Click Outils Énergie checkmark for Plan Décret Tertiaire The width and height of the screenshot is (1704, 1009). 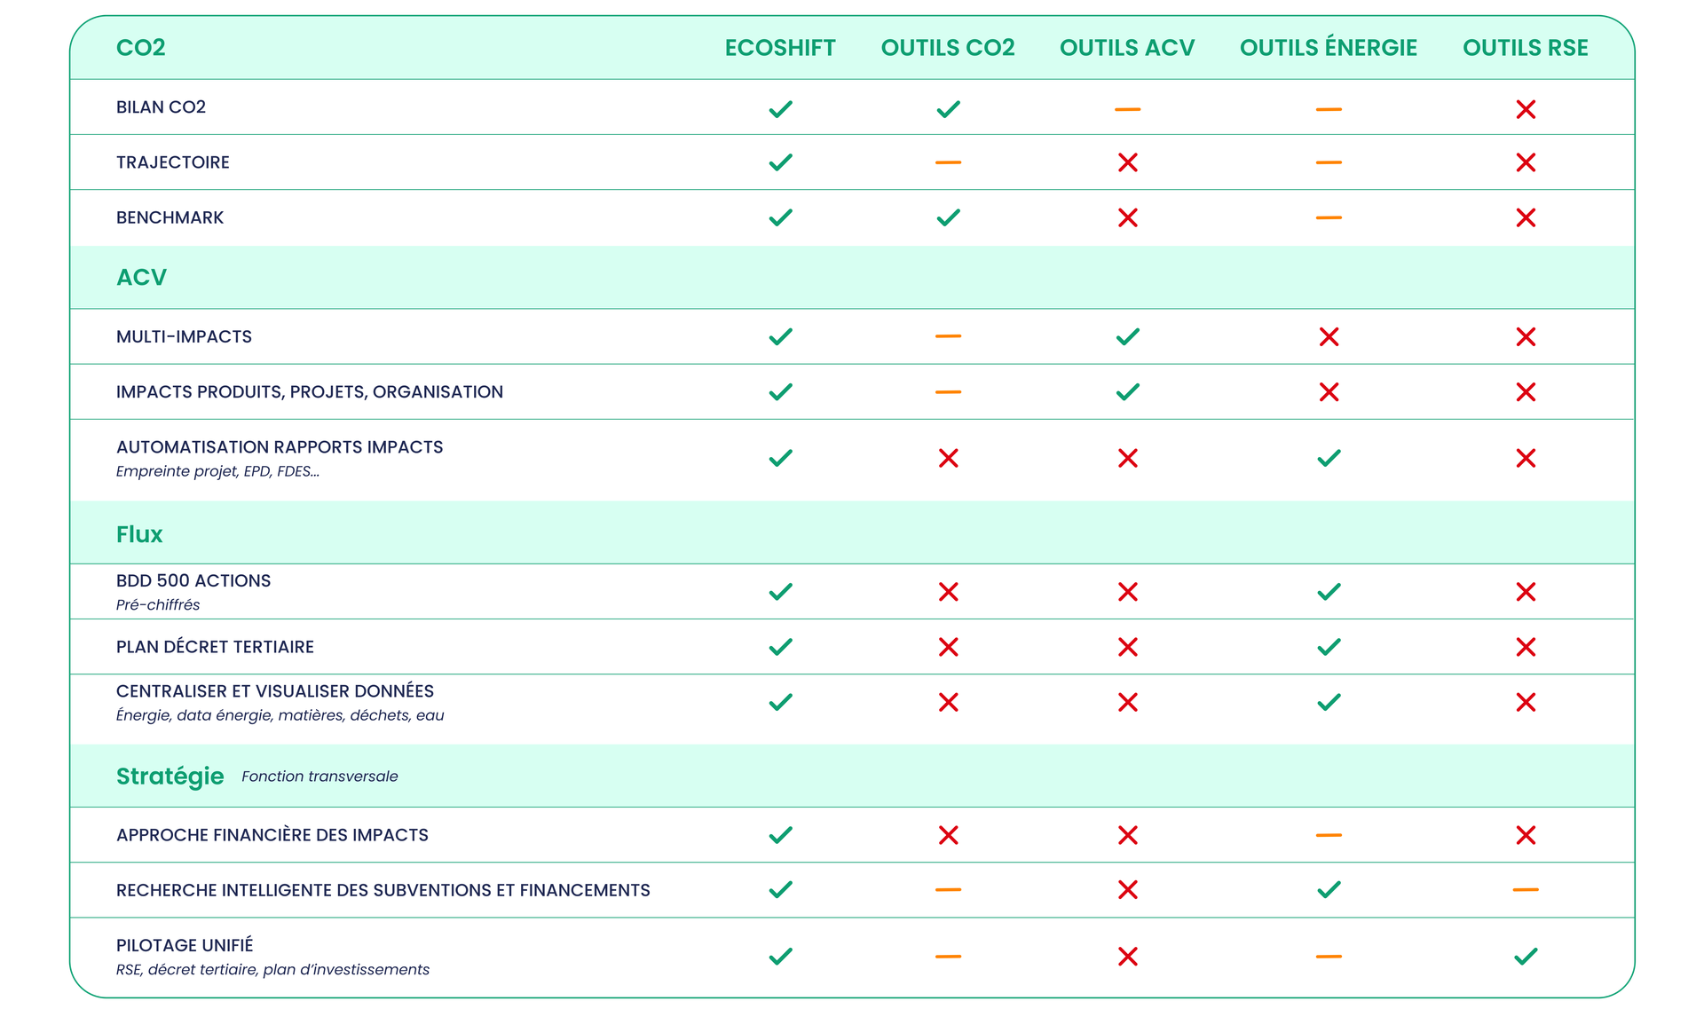click(1329, 647)
